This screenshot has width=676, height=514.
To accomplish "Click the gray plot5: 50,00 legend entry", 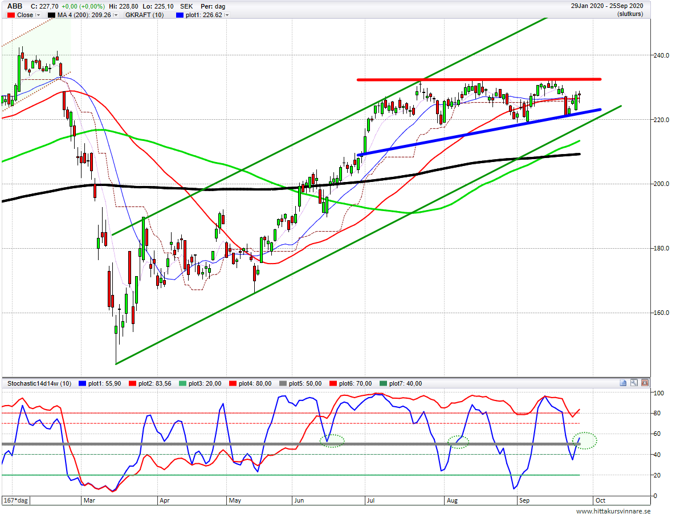I will click(x=300, y=383).
